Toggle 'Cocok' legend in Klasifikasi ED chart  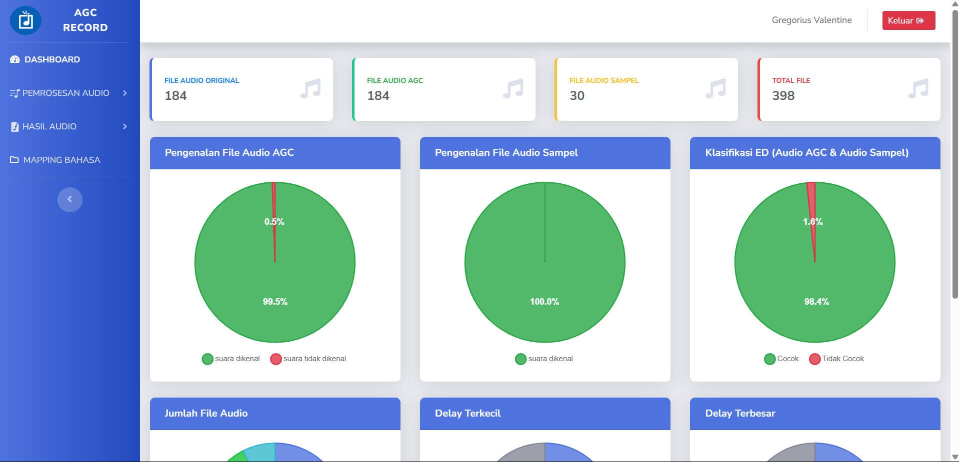(x=781, y=359)
